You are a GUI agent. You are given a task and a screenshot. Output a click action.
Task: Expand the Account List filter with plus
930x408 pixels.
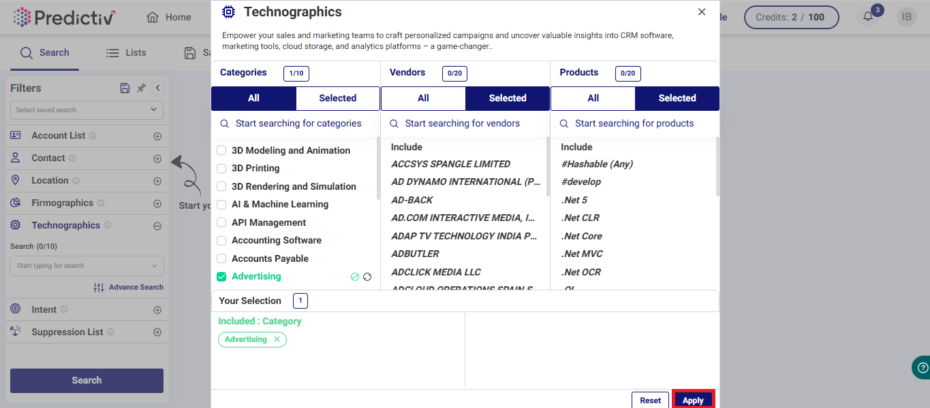[157, 136]
